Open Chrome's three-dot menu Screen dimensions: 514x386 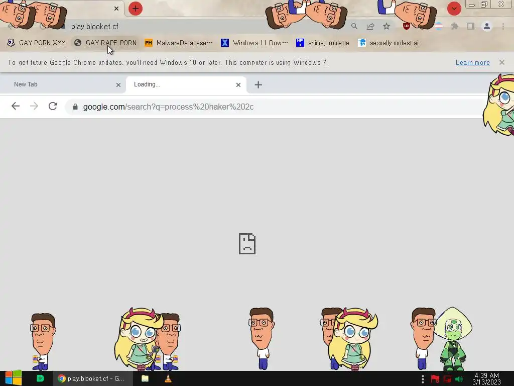(x=503, y=26)
